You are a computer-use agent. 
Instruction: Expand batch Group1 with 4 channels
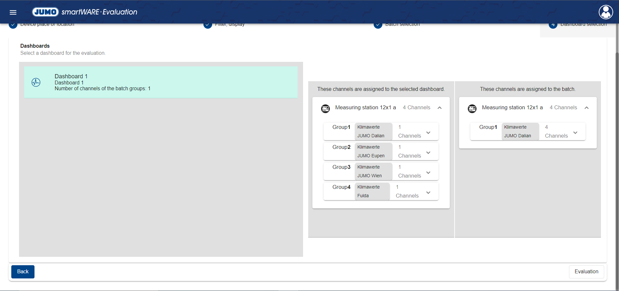point(575,132)
